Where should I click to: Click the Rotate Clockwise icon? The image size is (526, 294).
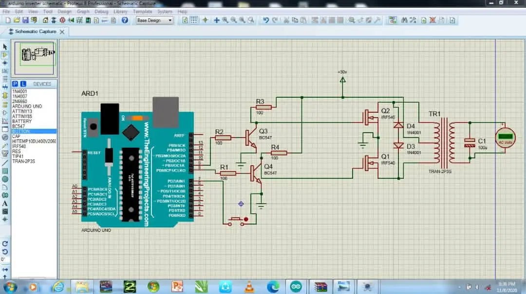pyautogui.click(x=5, y=244)
